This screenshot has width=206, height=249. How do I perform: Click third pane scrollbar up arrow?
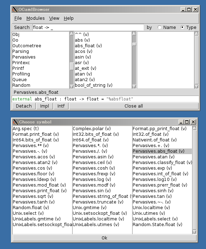196,34
